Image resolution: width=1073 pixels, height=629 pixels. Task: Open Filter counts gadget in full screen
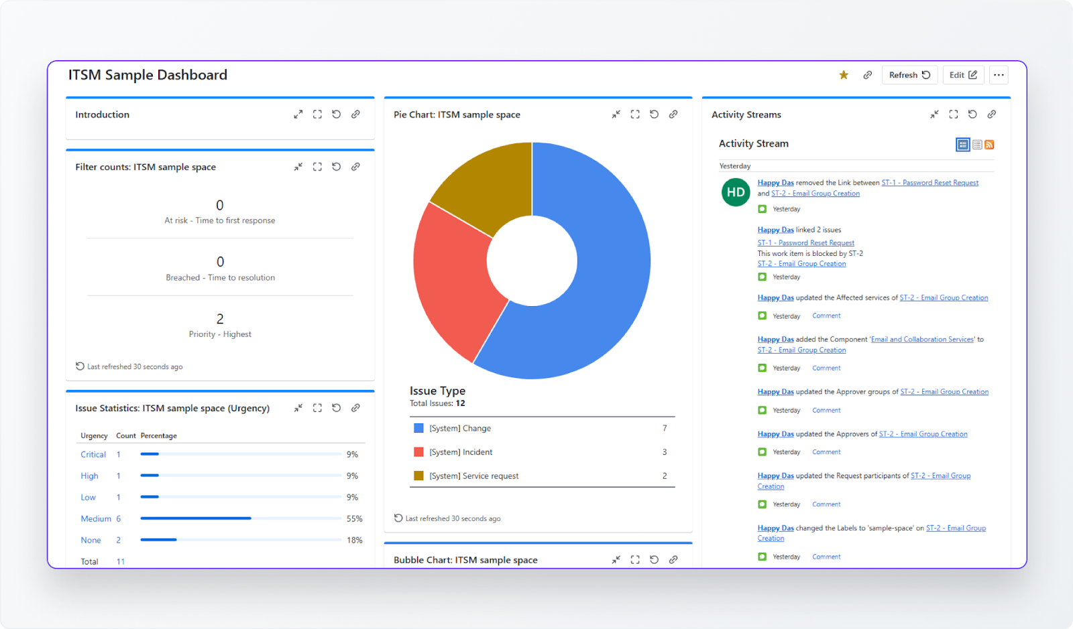coord(317,166)
